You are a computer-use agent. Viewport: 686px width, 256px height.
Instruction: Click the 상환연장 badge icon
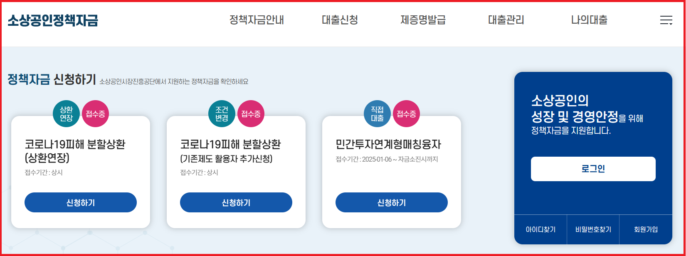click(67, 113)
